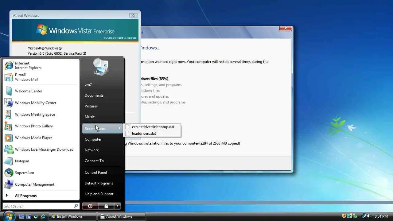Click the '2284 of 2688 MB copied' text
The image size is (393, 221).
(220, 143)
